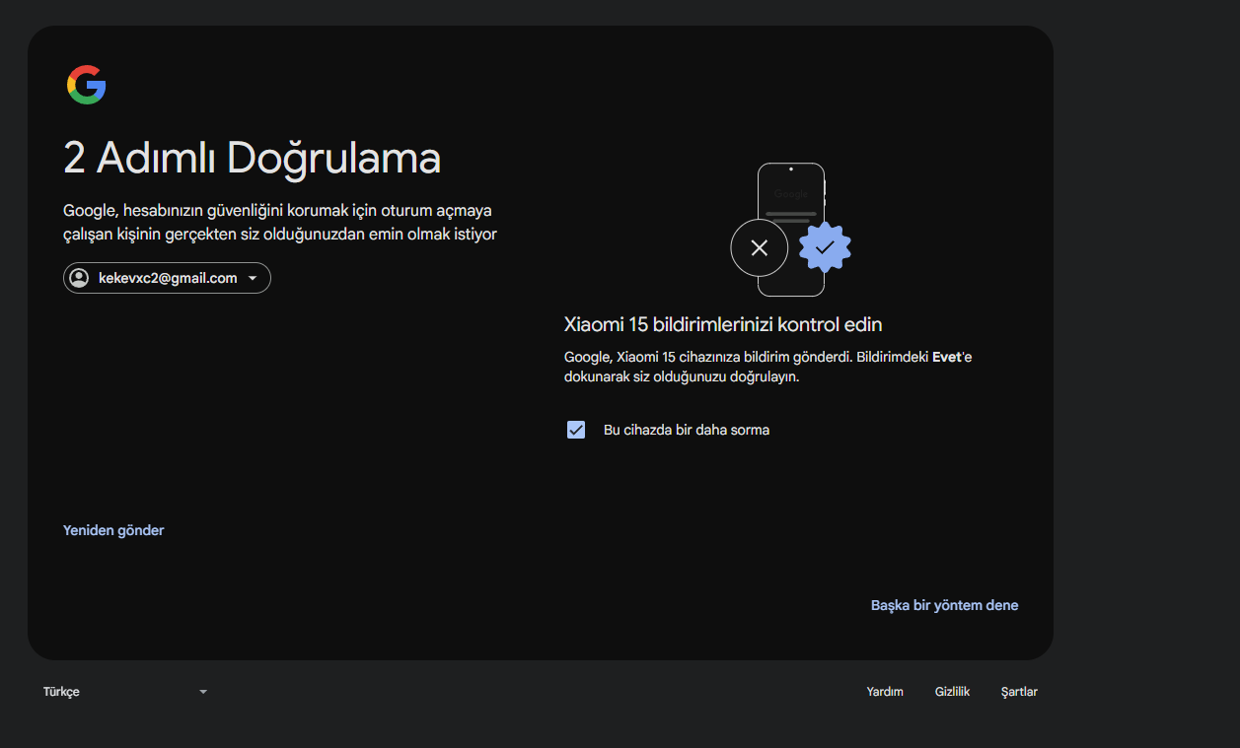This screenshot has width=1240, height=748.
Task: Click the phone verification illustration
Action: (x=790, y=230)
